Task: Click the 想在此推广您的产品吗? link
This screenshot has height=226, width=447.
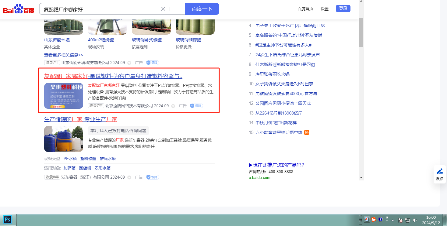Action: [276, 165]
